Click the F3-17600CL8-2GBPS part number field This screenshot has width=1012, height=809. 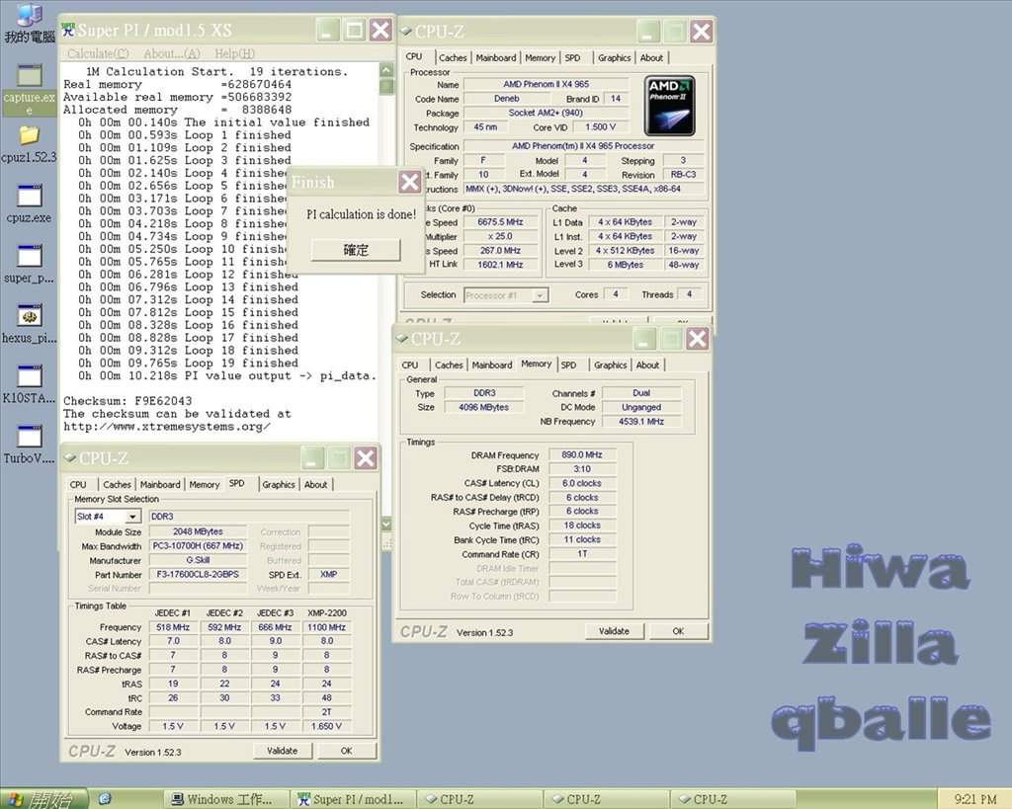pos(198,574)
